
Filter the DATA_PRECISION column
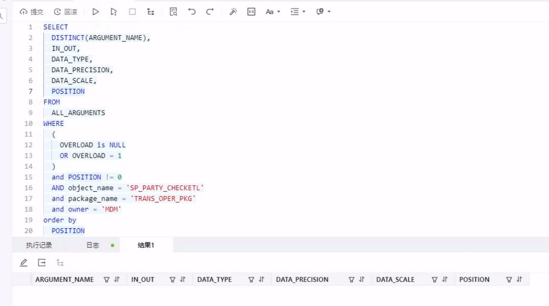click(x=351, y=279)
